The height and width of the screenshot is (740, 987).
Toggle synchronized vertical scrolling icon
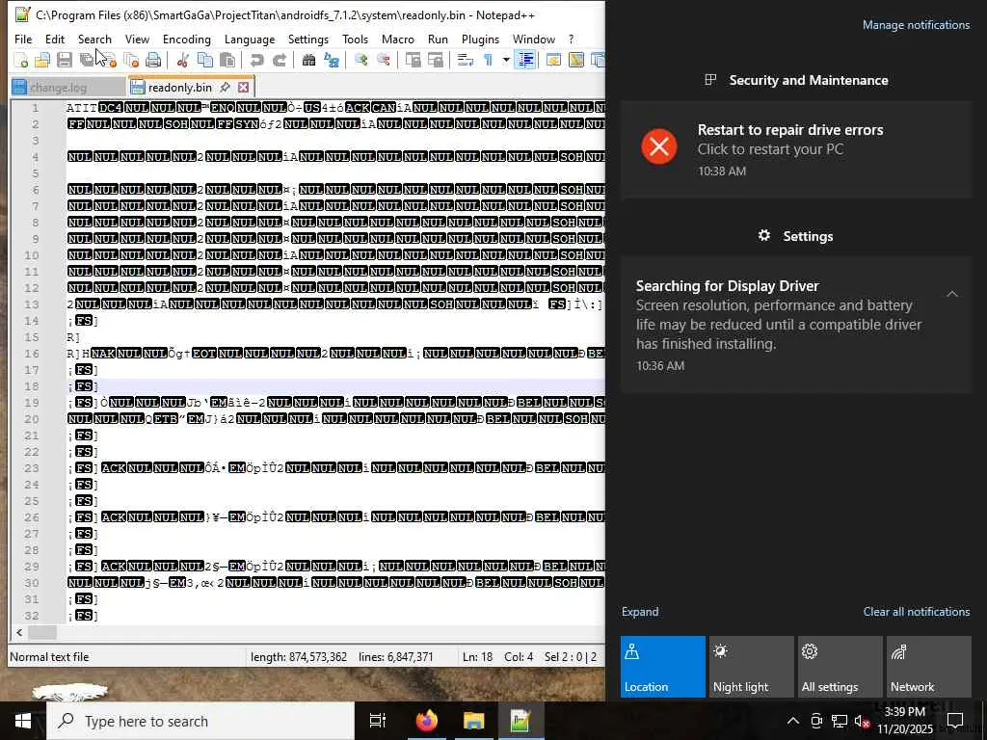(x=413, y=61)
